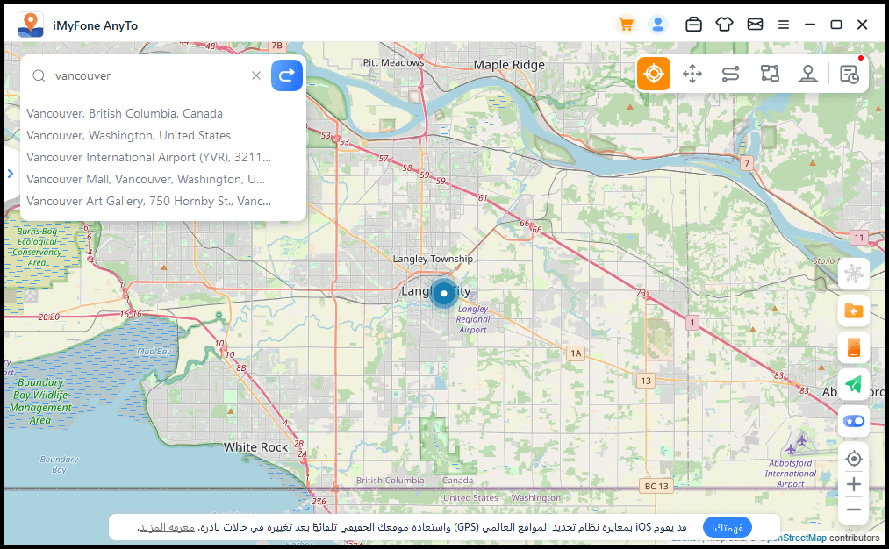
Task: Choose Vancouver Art Gallery suggestion
Action: 148,201
